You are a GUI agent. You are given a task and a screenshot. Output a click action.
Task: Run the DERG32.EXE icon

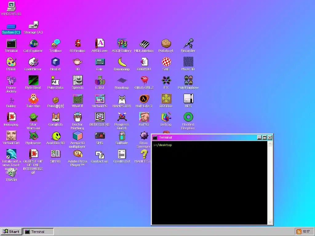click(100, 117)
